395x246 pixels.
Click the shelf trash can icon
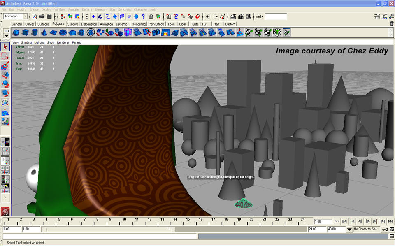coord(391,23)
